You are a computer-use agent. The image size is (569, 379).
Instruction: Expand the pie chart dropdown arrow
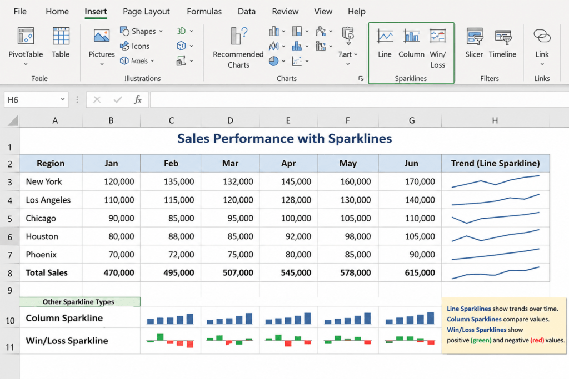(x=283, y=61)
